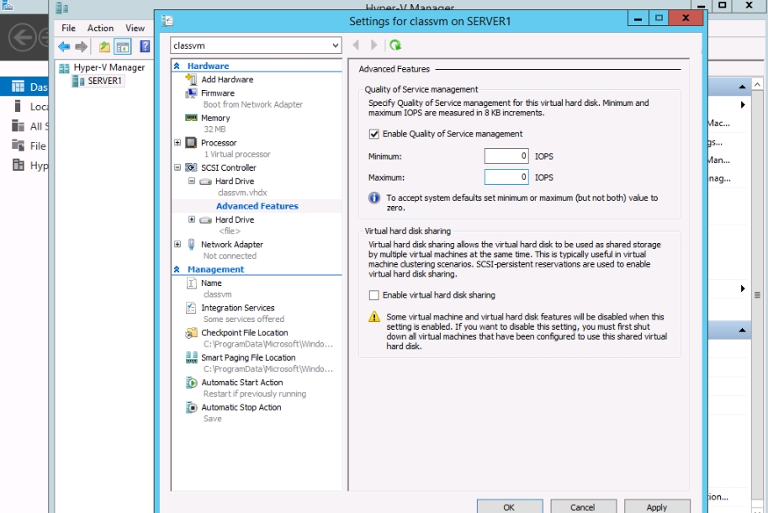Click the green refresh icon

(x=395, y=45)
